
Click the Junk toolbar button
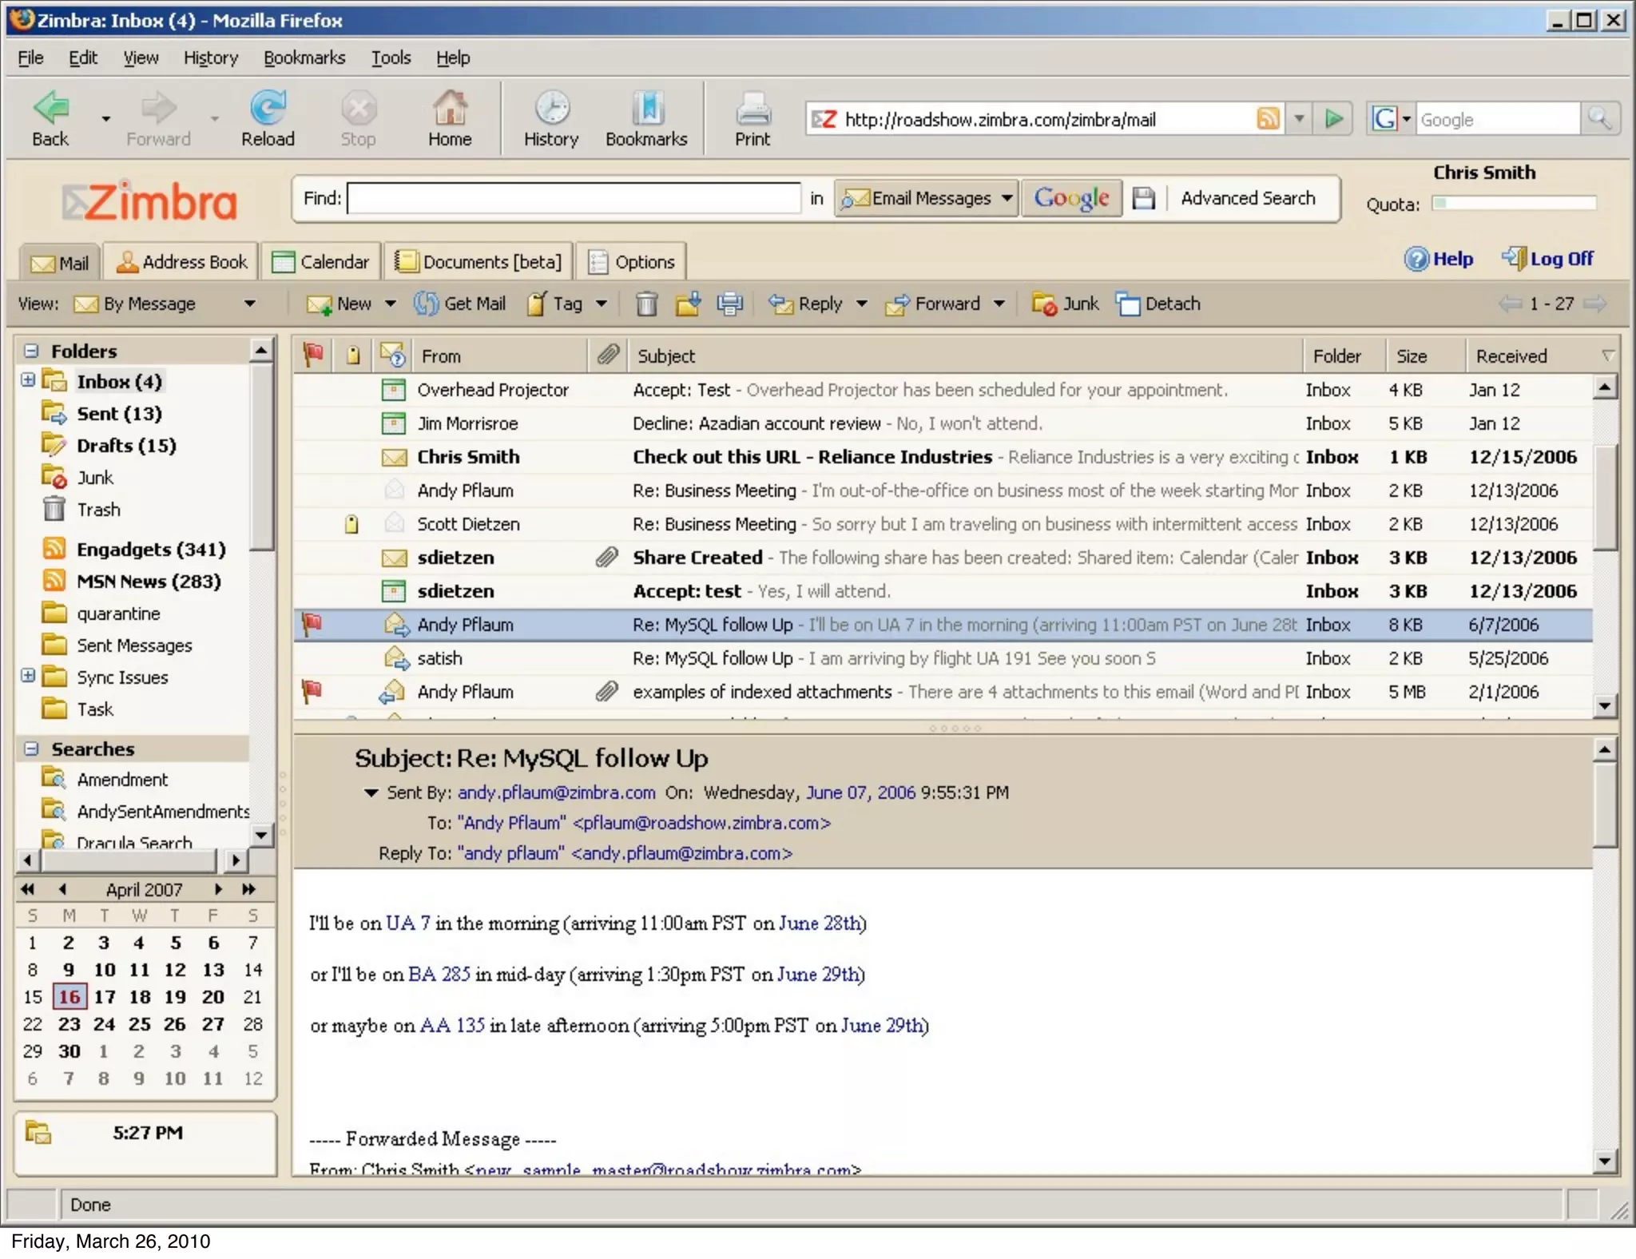[1066, 304]
